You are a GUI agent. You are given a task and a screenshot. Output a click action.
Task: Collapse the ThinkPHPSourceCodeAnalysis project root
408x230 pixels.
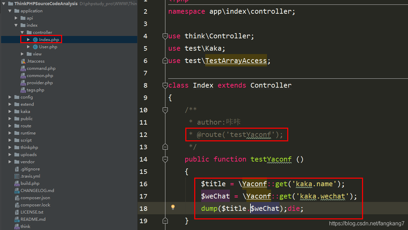(4, 4)
